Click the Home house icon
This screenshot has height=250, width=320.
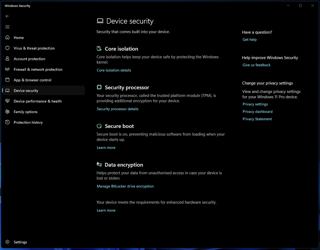[x=7, y=37]
